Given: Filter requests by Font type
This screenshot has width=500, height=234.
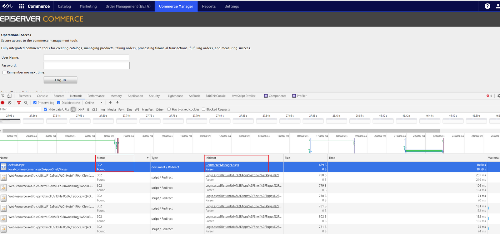Looking at the screenshot, I should (121, 110).
